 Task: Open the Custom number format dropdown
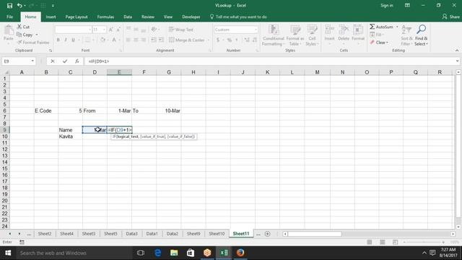(256, 30)
